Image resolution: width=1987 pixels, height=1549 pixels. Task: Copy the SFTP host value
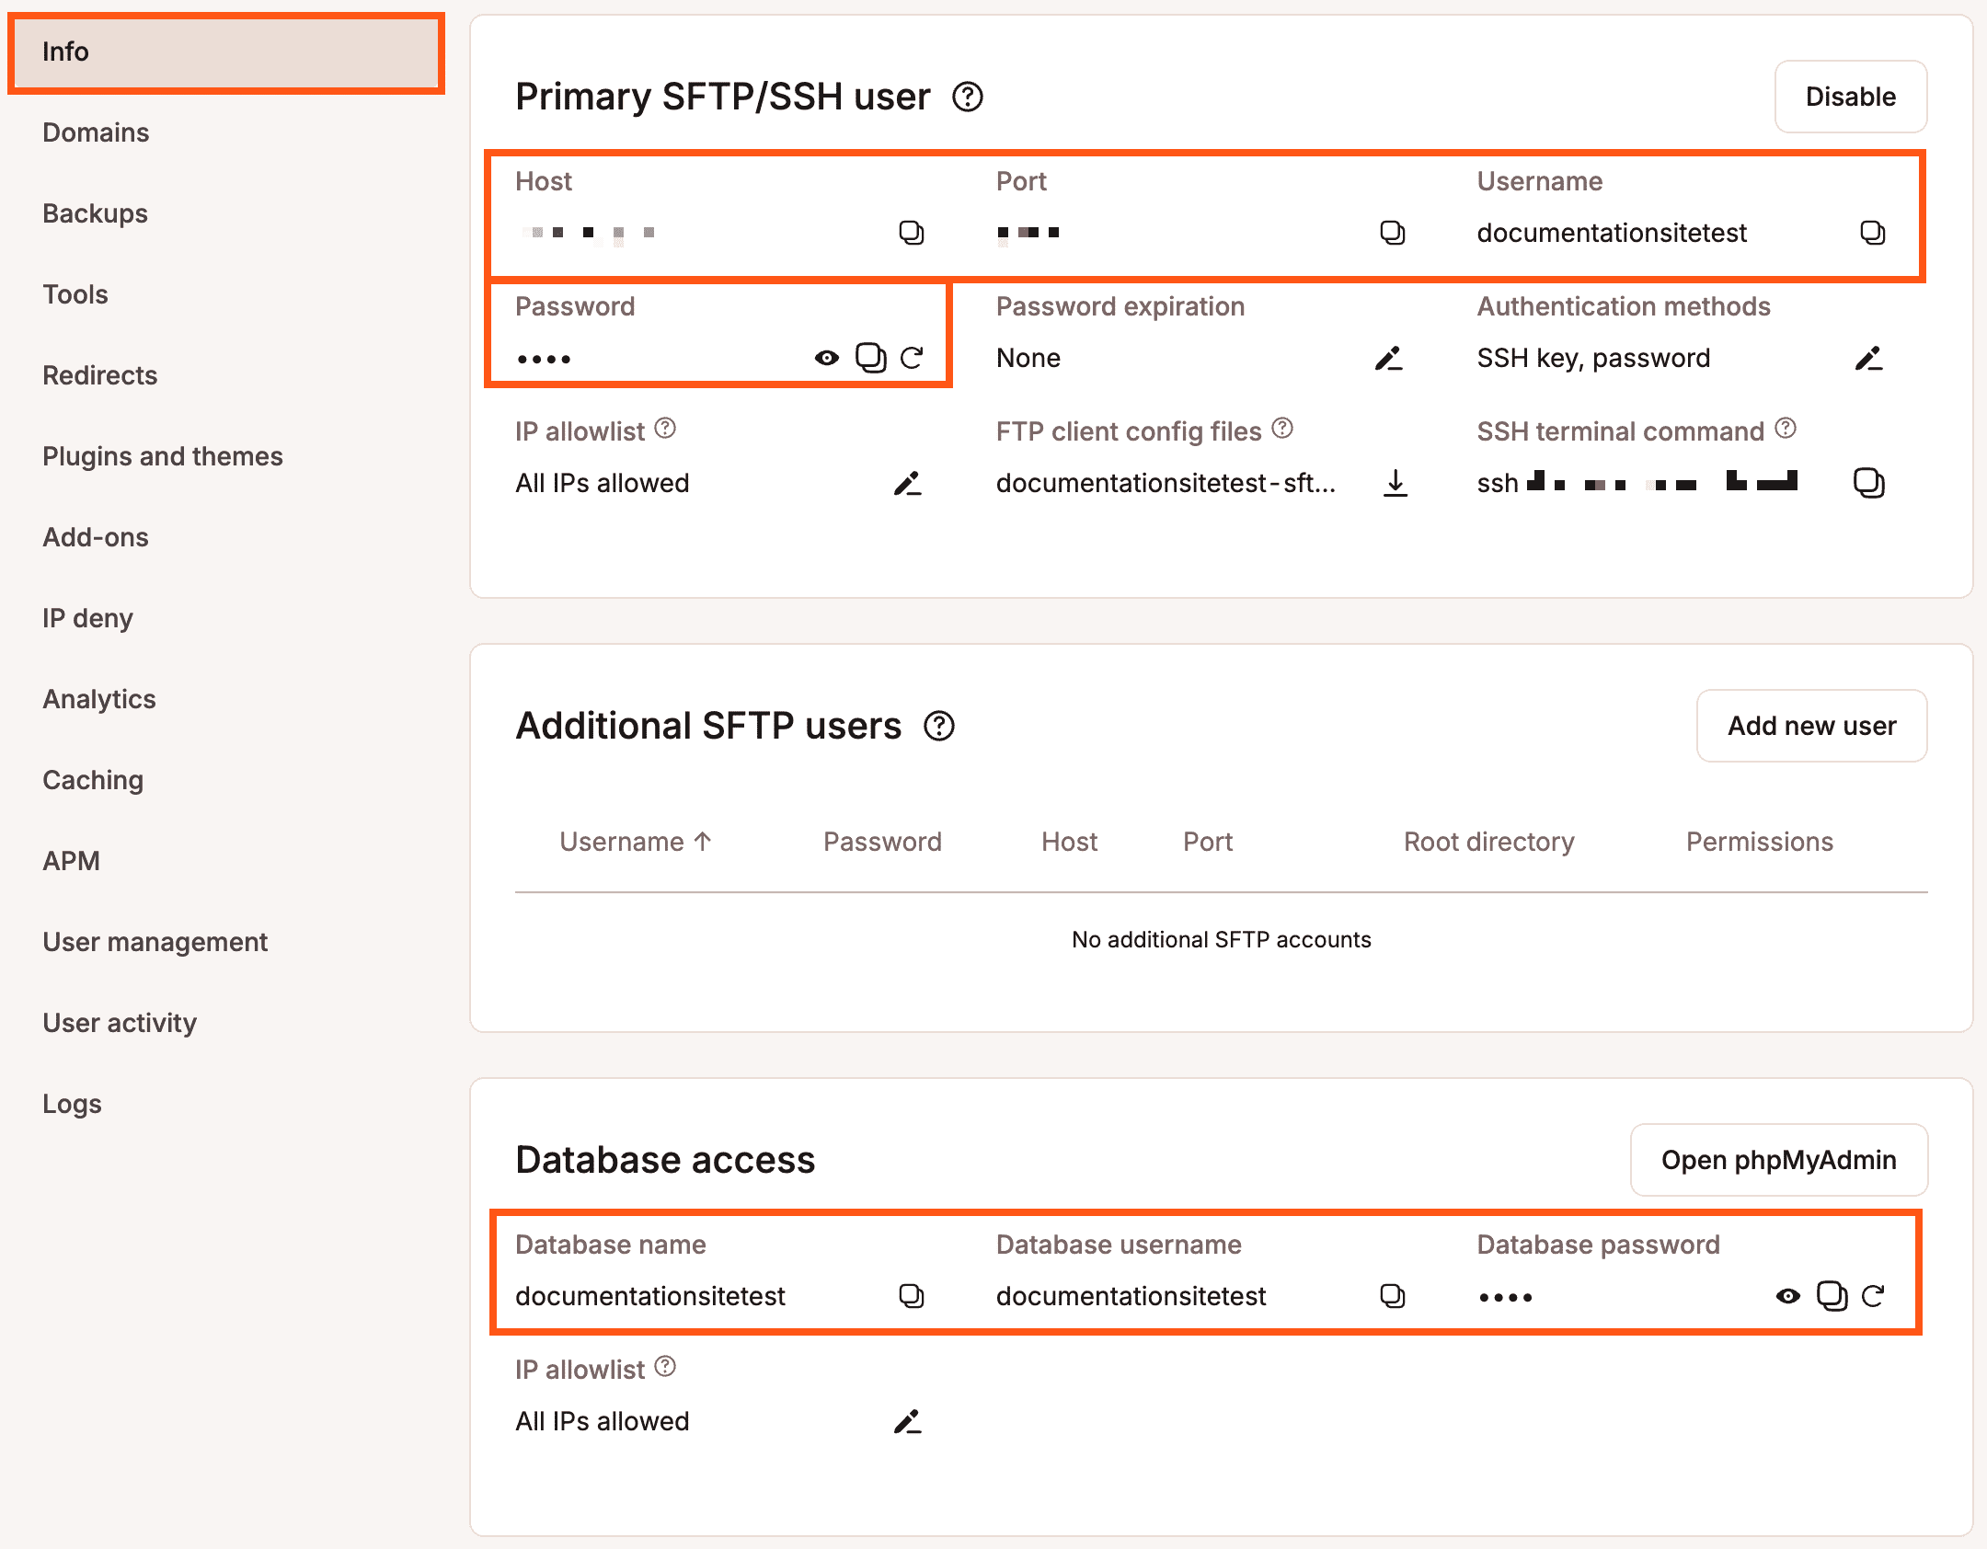[911, 233]
